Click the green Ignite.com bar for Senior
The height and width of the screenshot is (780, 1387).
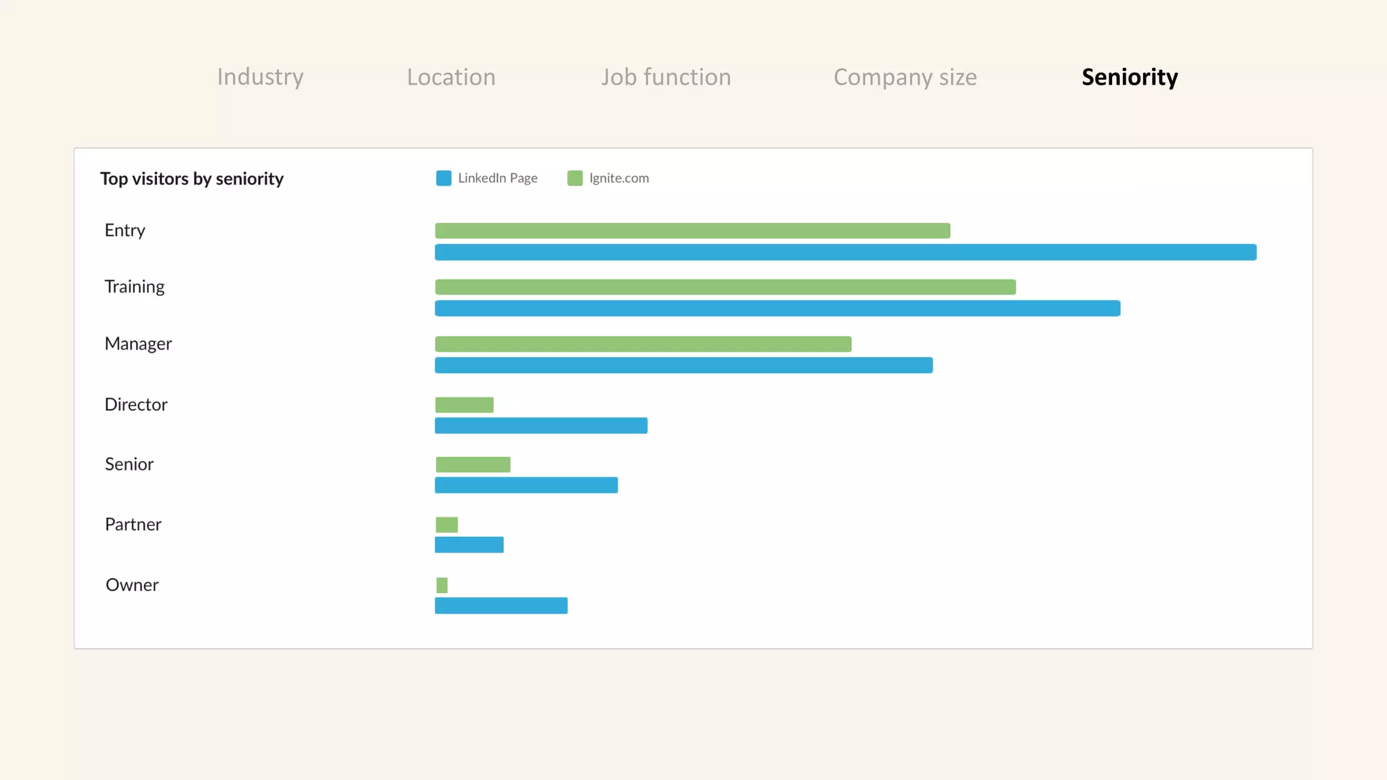tap(473, 464)
